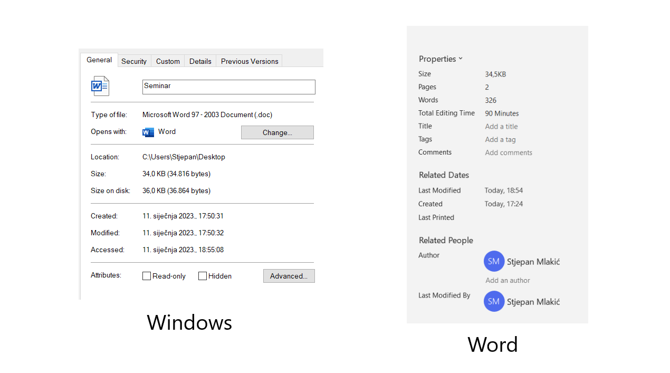Go to the Previous Versions tab
This screenshot has width=670, height=373.
click(250, 61)
